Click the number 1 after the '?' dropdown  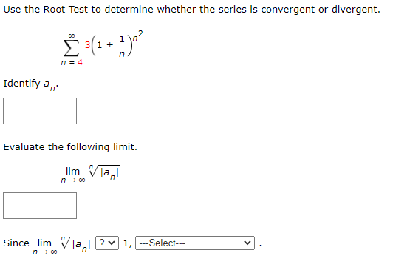[126, 243]
